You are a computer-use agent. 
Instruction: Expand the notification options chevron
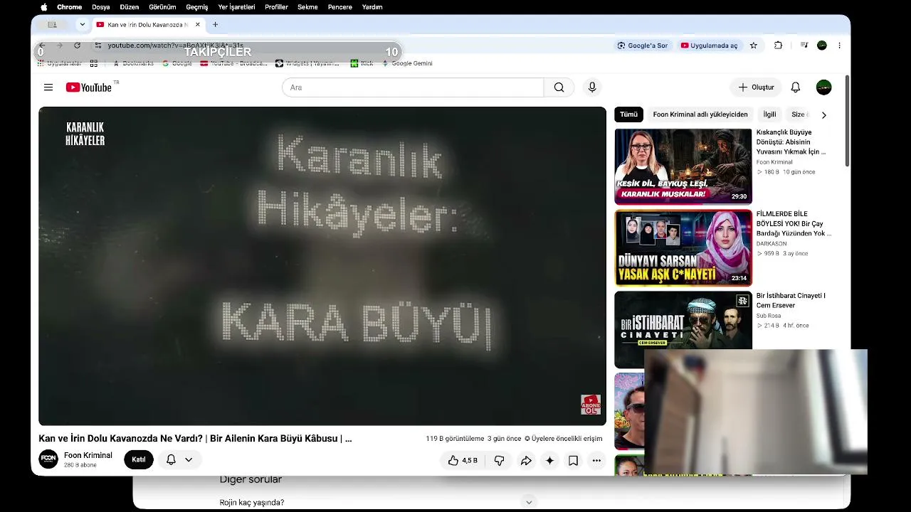189,459
